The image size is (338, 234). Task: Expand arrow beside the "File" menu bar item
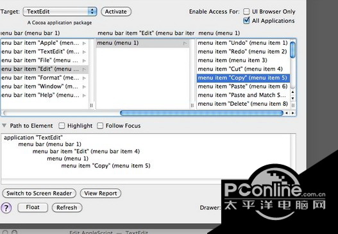[x=84, y=61]
